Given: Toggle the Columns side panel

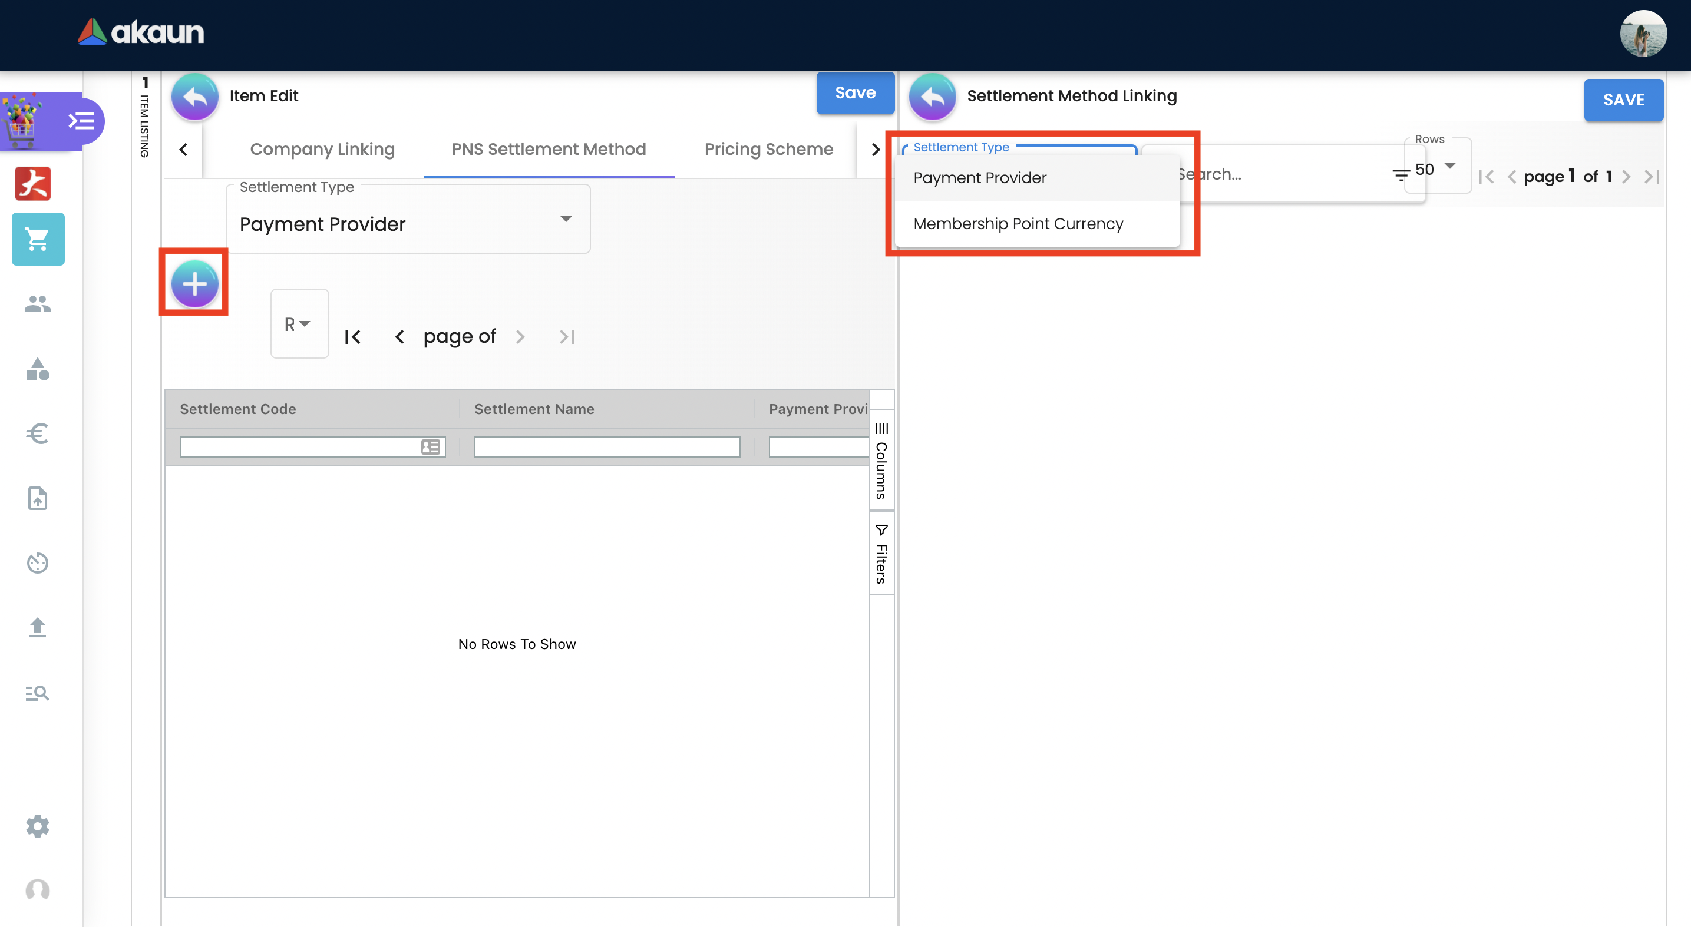Looking at the screenshot, I should [x=881, y=461].
